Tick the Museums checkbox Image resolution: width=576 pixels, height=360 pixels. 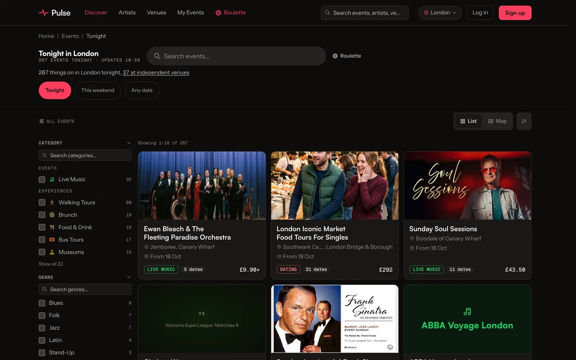pos(42,252)
